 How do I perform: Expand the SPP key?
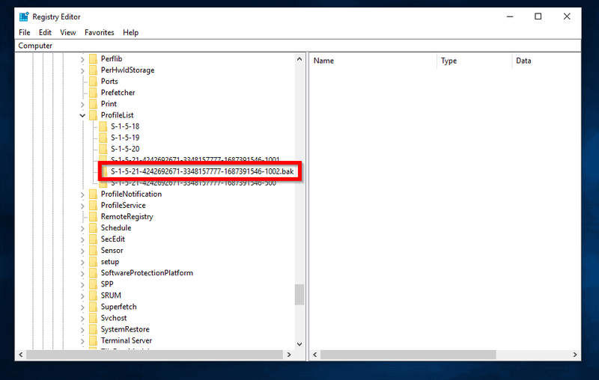[x=82, y=284]
